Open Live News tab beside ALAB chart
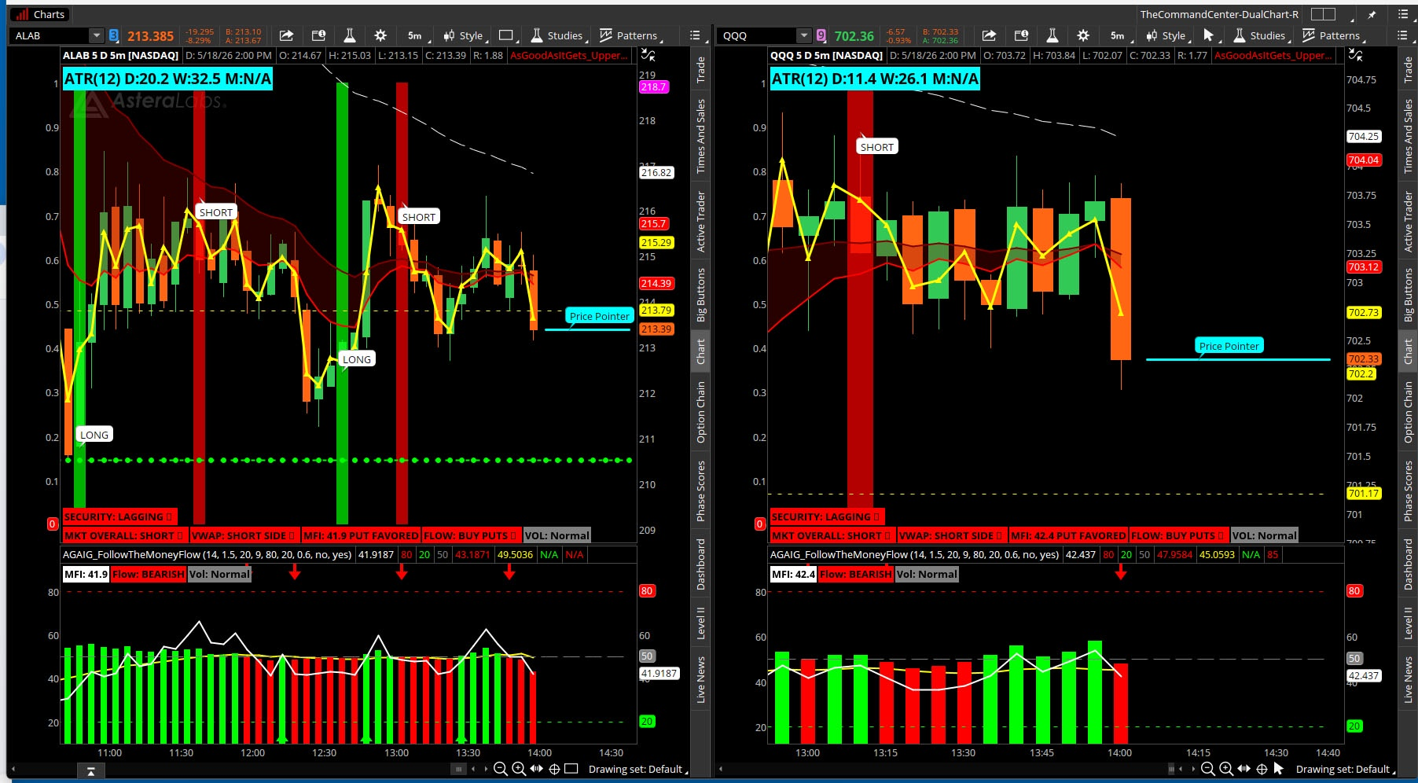The image size is (1418, 783). [700, 679]
